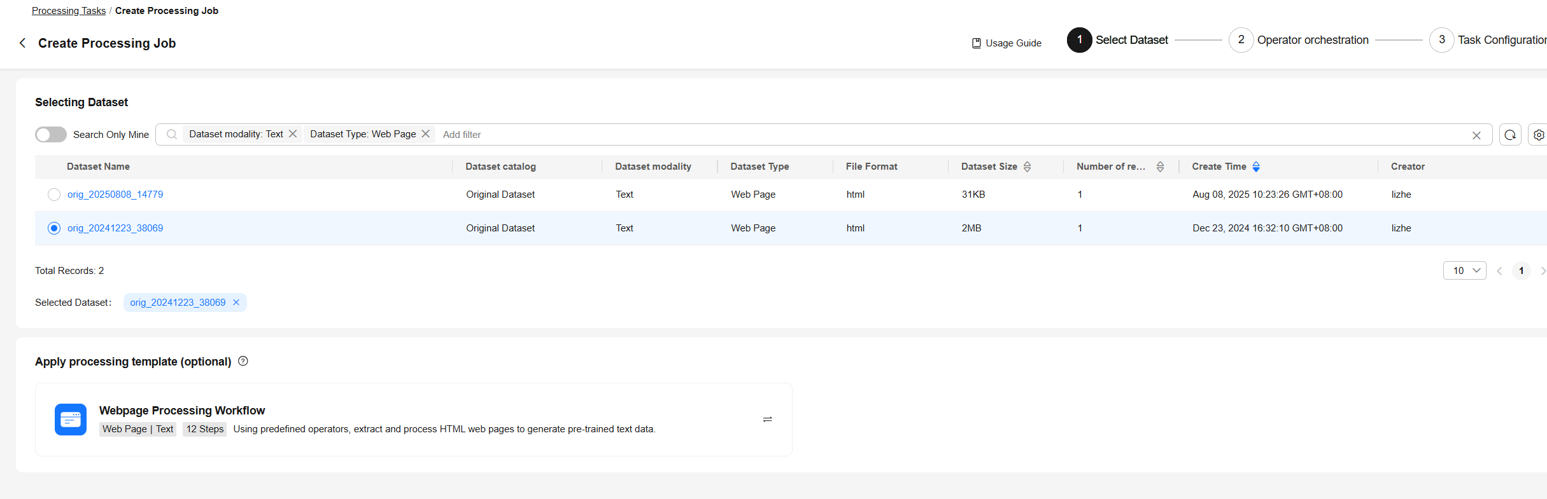Sort by Create Time
Image resolution: width=1547 pixels, height=499 pixels.
[1255, 167]
